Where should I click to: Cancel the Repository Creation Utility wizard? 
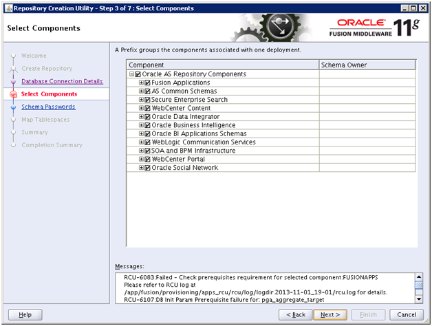click(407, 315)
